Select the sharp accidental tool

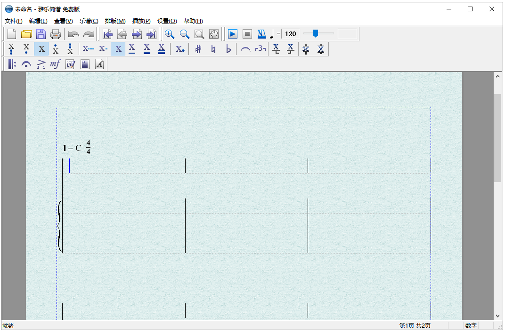coord(198,49)
